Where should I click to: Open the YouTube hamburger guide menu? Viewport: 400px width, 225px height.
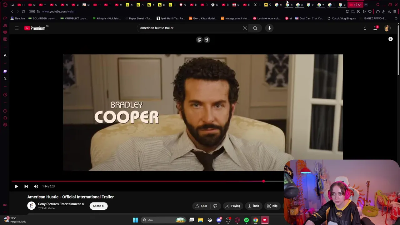tap(17, 28)
